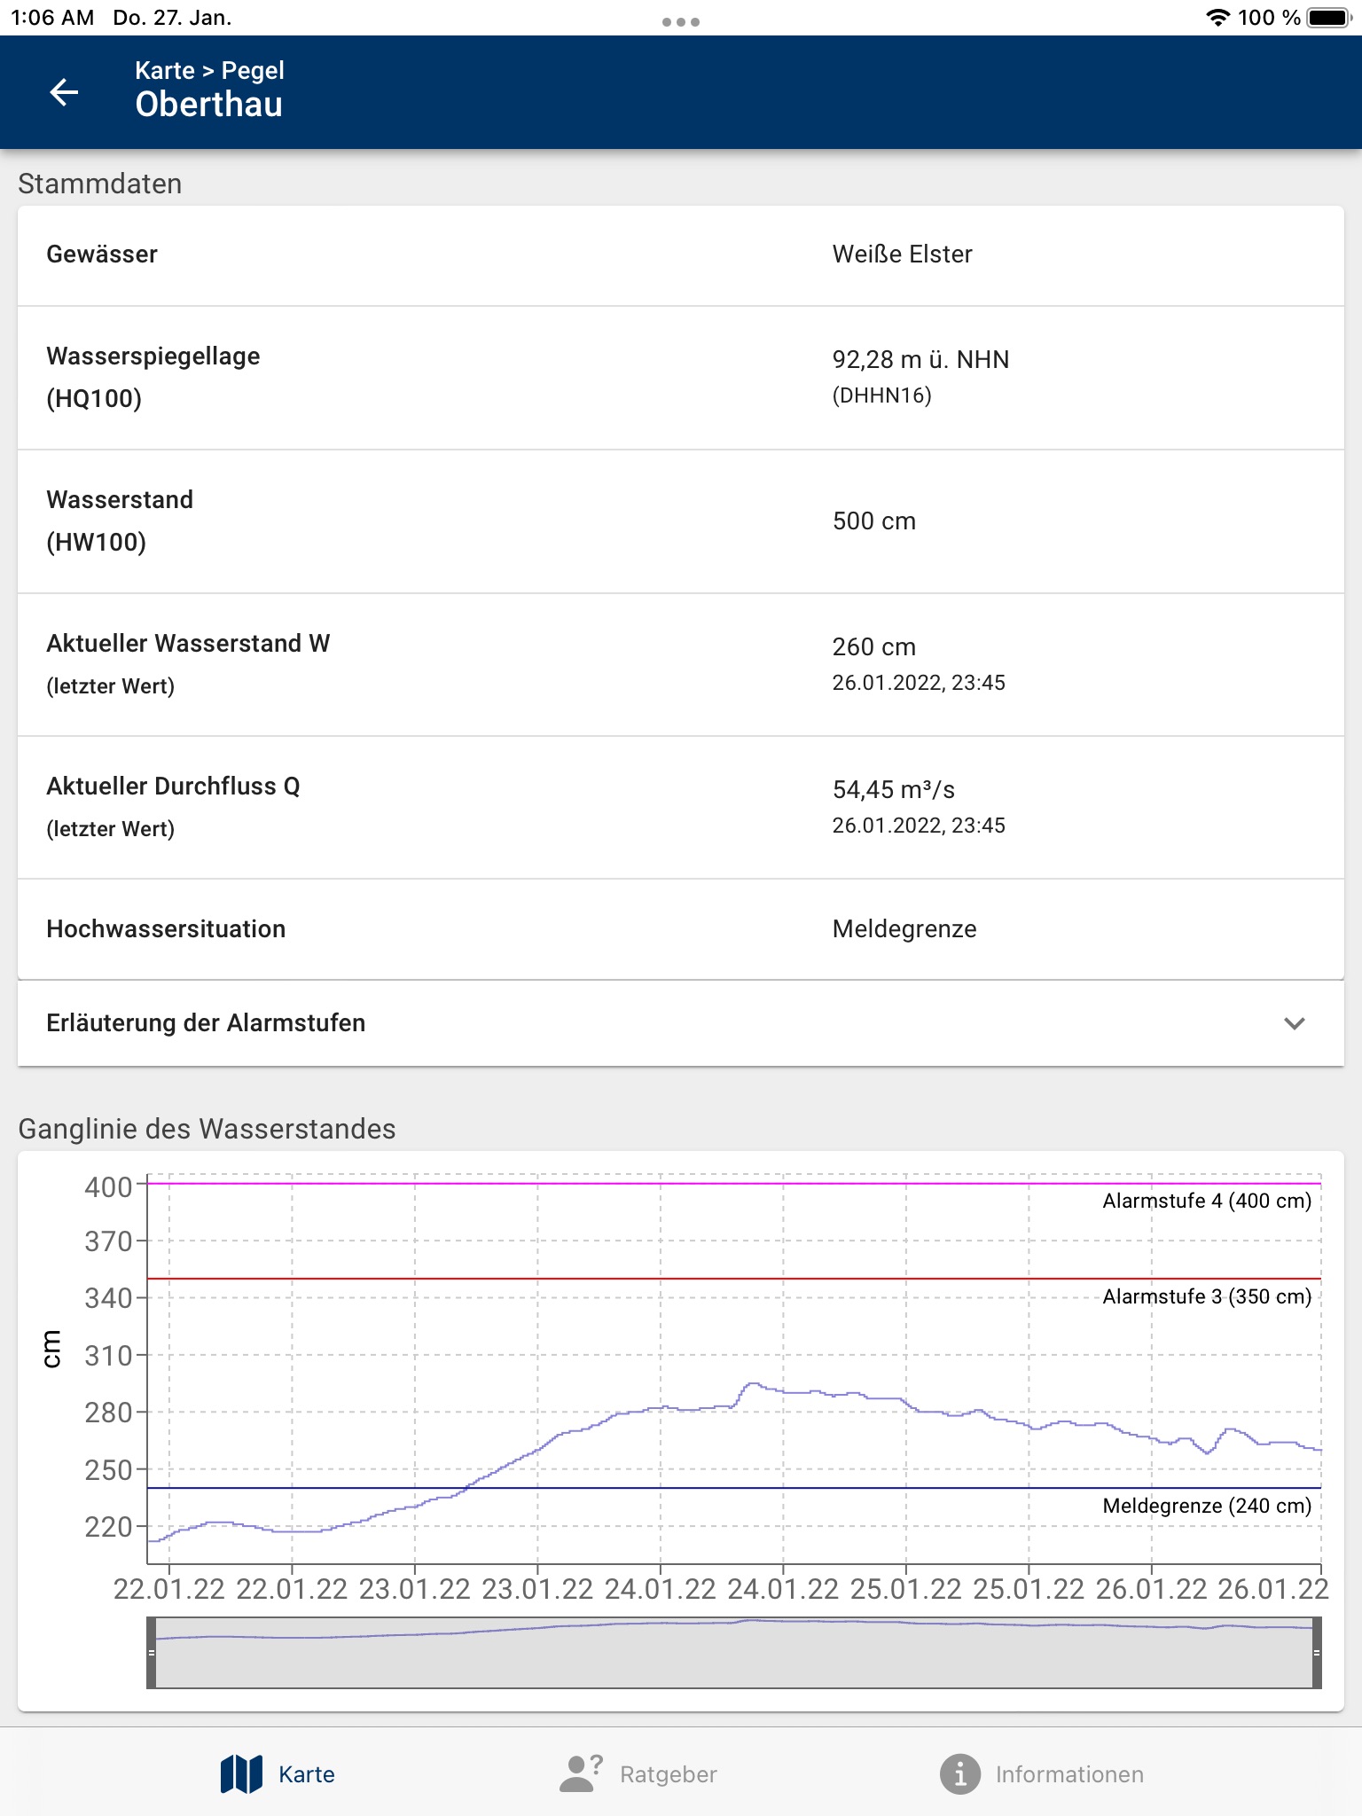This screenshot has width=1362, height=1816.
Task: Select the Aktueller Wasserstand W label
Action: pyautogui.click(x=188, y=644)
